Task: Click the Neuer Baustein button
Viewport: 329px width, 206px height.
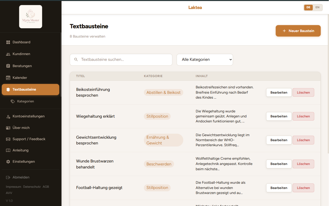Action: pos(298,31)
